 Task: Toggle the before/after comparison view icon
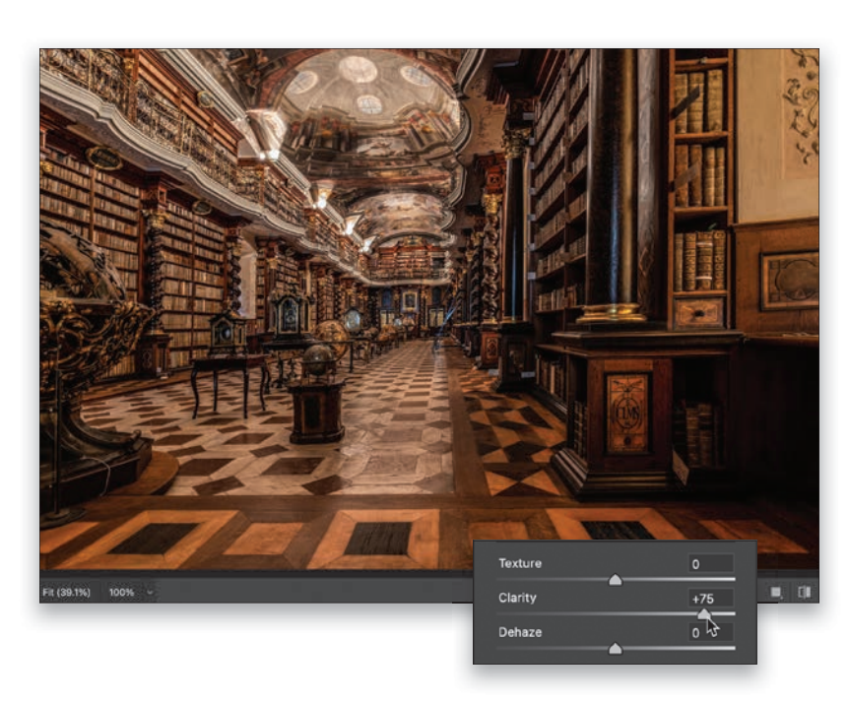(x=804, y=592)
